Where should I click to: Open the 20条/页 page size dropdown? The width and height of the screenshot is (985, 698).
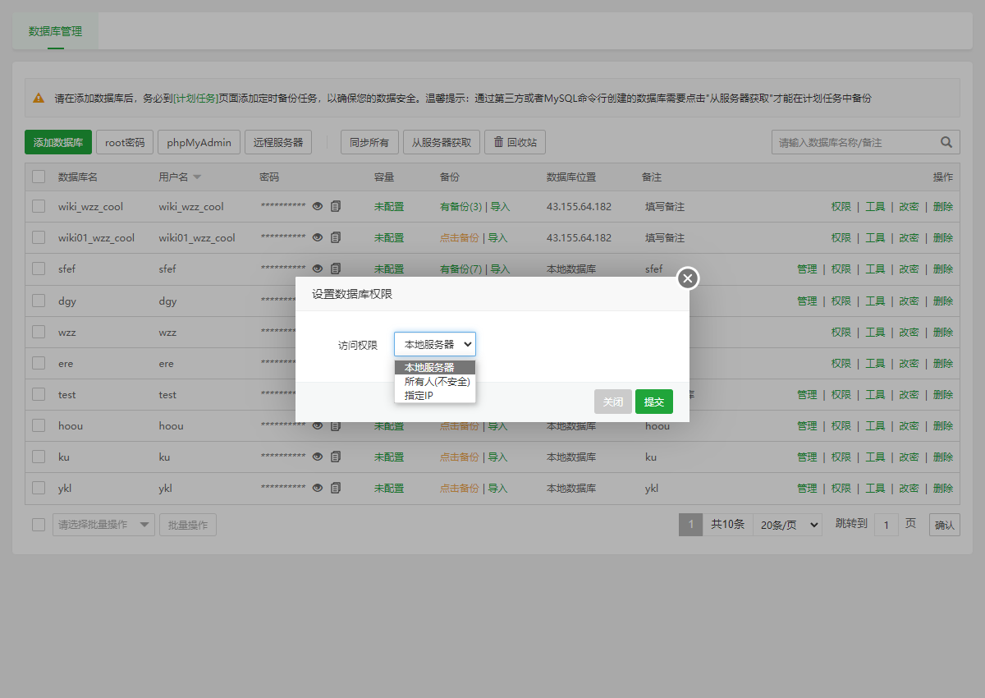coord(787,525)
